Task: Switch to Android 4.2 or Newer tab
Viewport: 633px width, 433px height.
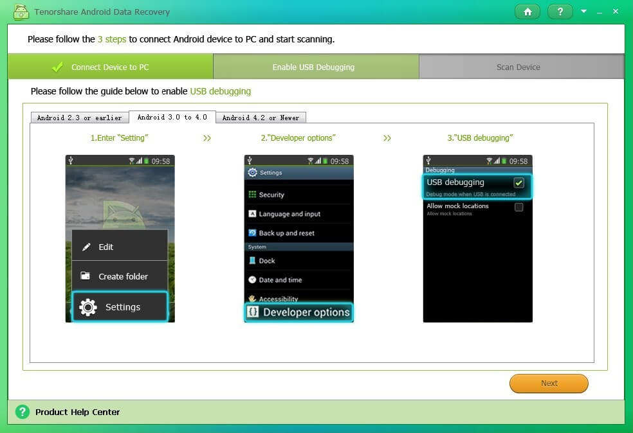Action: coord(261,118)
